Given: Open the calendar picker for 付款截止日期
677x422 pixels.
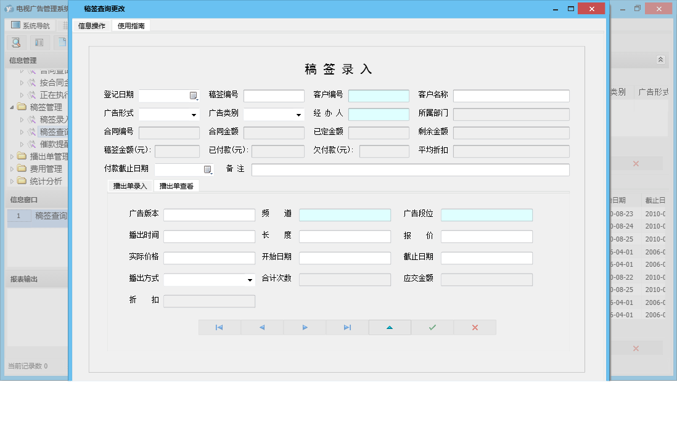Looking at the screenshot, I should pyautogui.click(x=208, y=170).
